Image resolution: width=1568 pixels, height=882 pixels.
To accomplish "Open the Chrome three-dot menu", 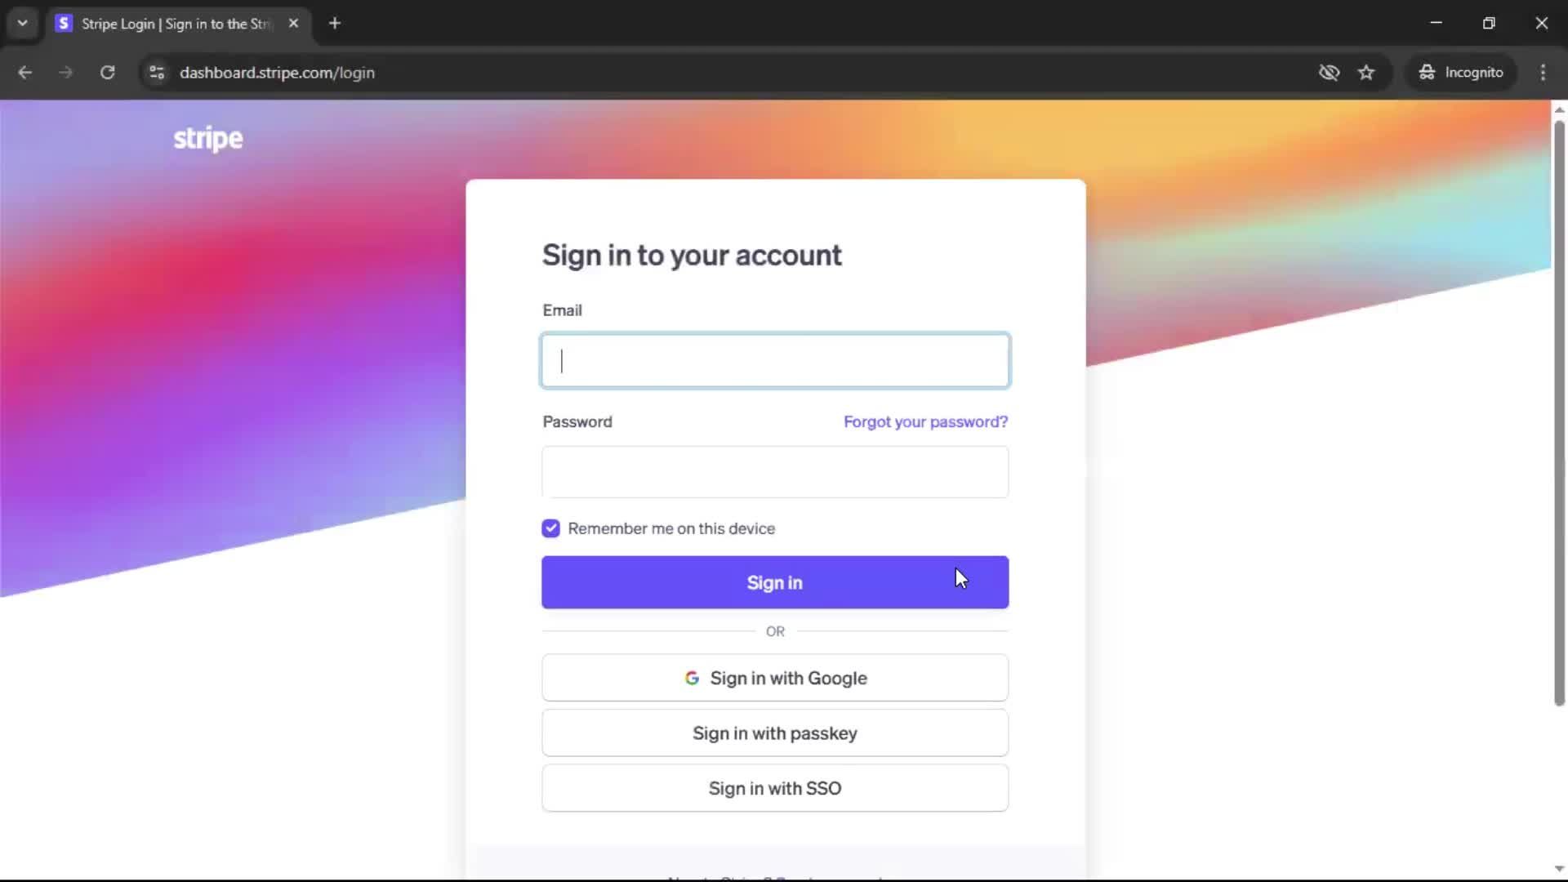I will (1543, 73).
